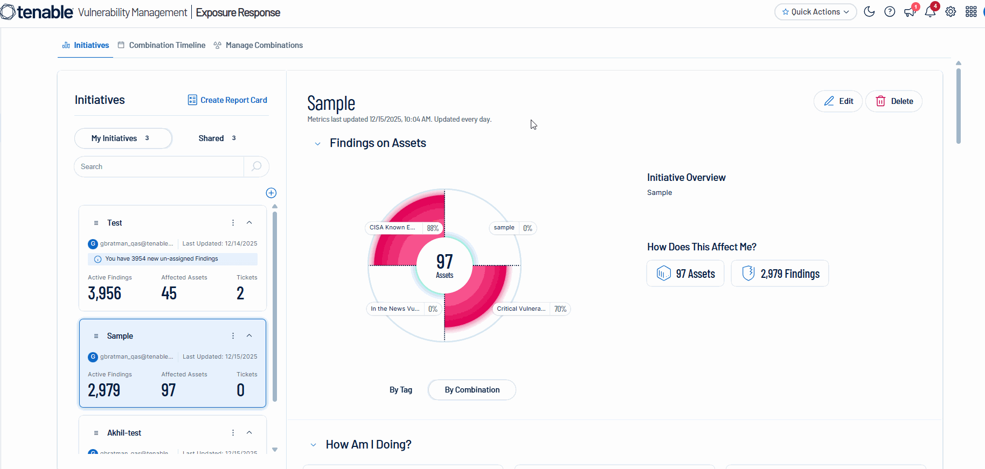Screen dimensions: 985x469
Task: Open the notifications bell
Action: pos(930,12)
